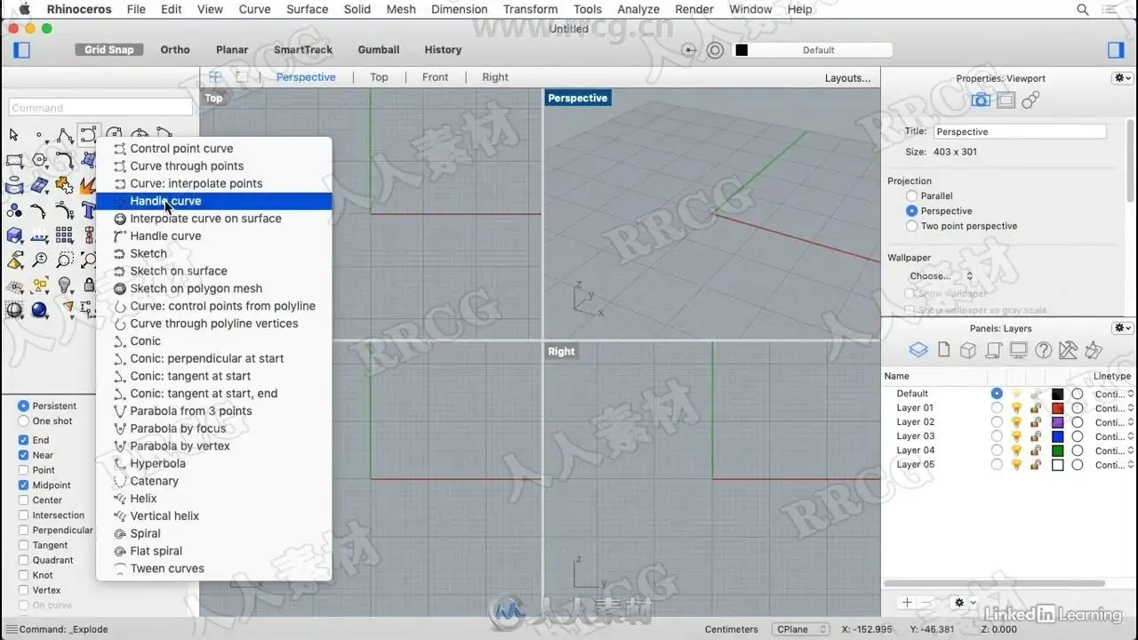Add a new layer with the plus button
Image resolution: width=1138 pixels, height=640 pixels.
click(x=906, y=603)
